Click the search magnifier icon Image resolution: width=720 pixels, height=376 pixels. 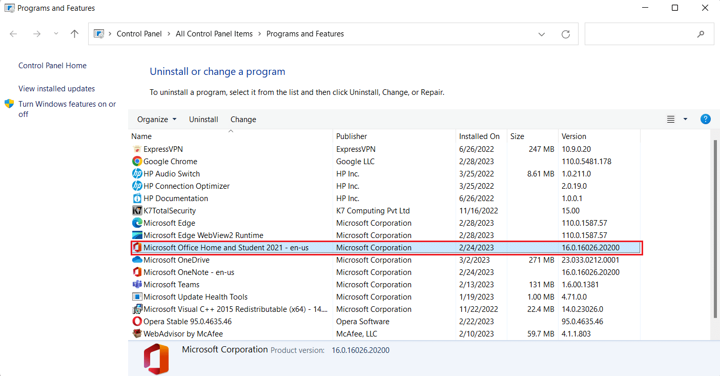click(x=701, y=34)
